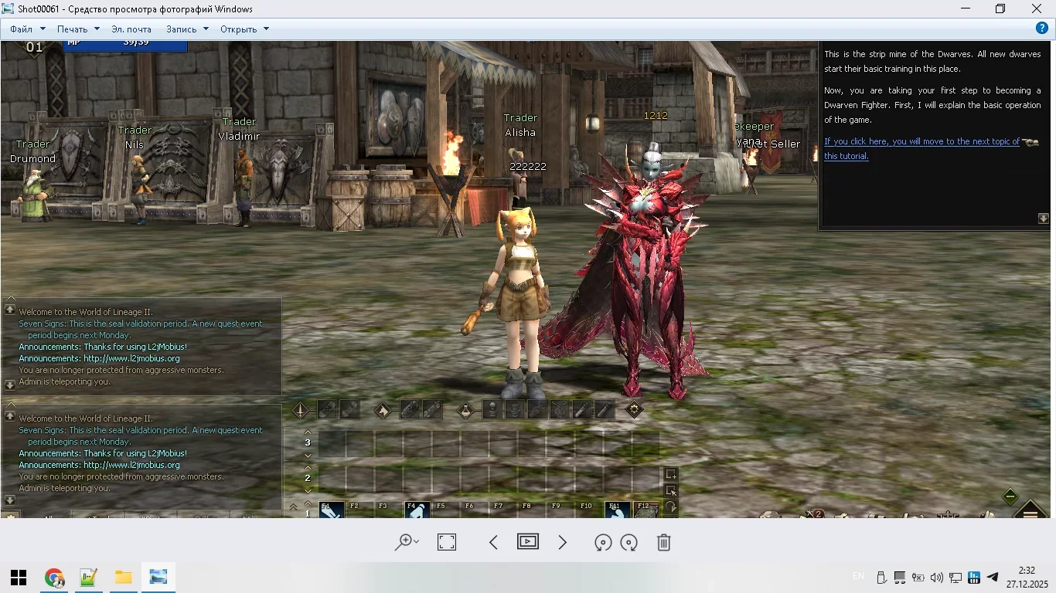
Task: Click the scroll-up arrow in upper chat window
Action: pyautogui.click(x=10, y=309)
